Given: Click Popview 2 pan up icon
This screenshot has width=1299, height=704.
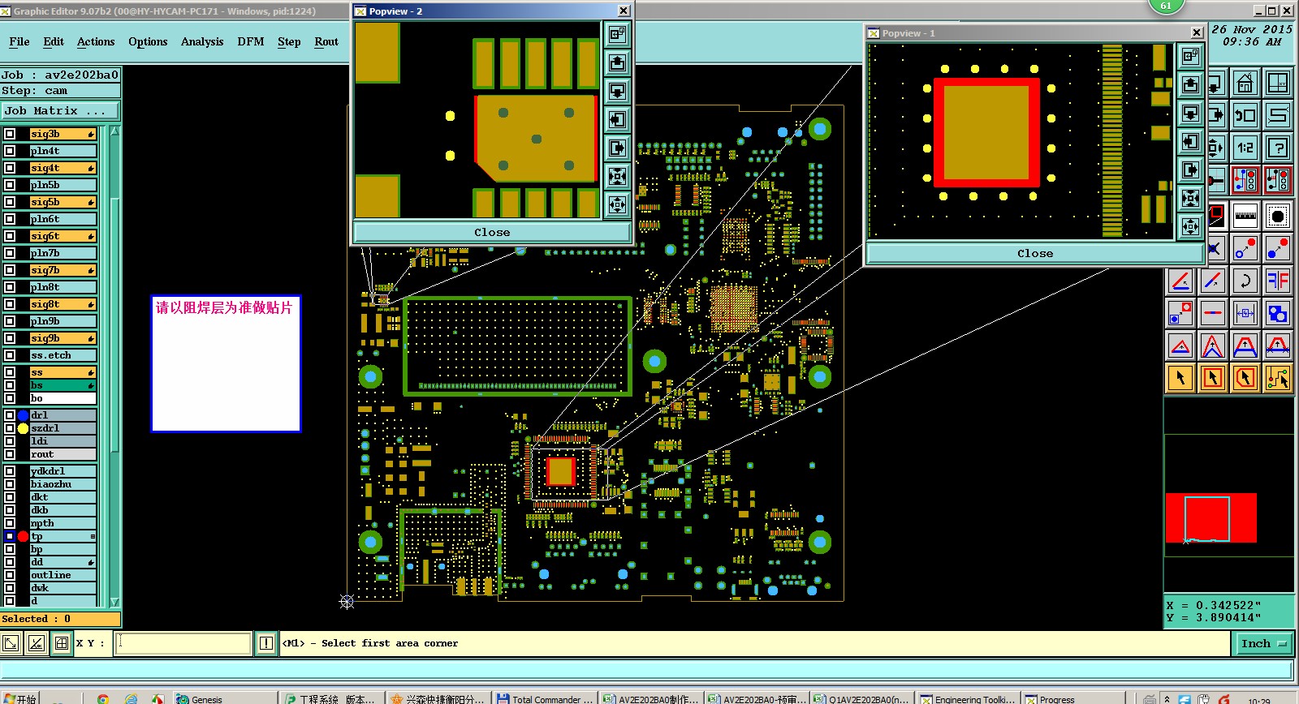Looking at the screenshot, I should (x=618, y=62).
